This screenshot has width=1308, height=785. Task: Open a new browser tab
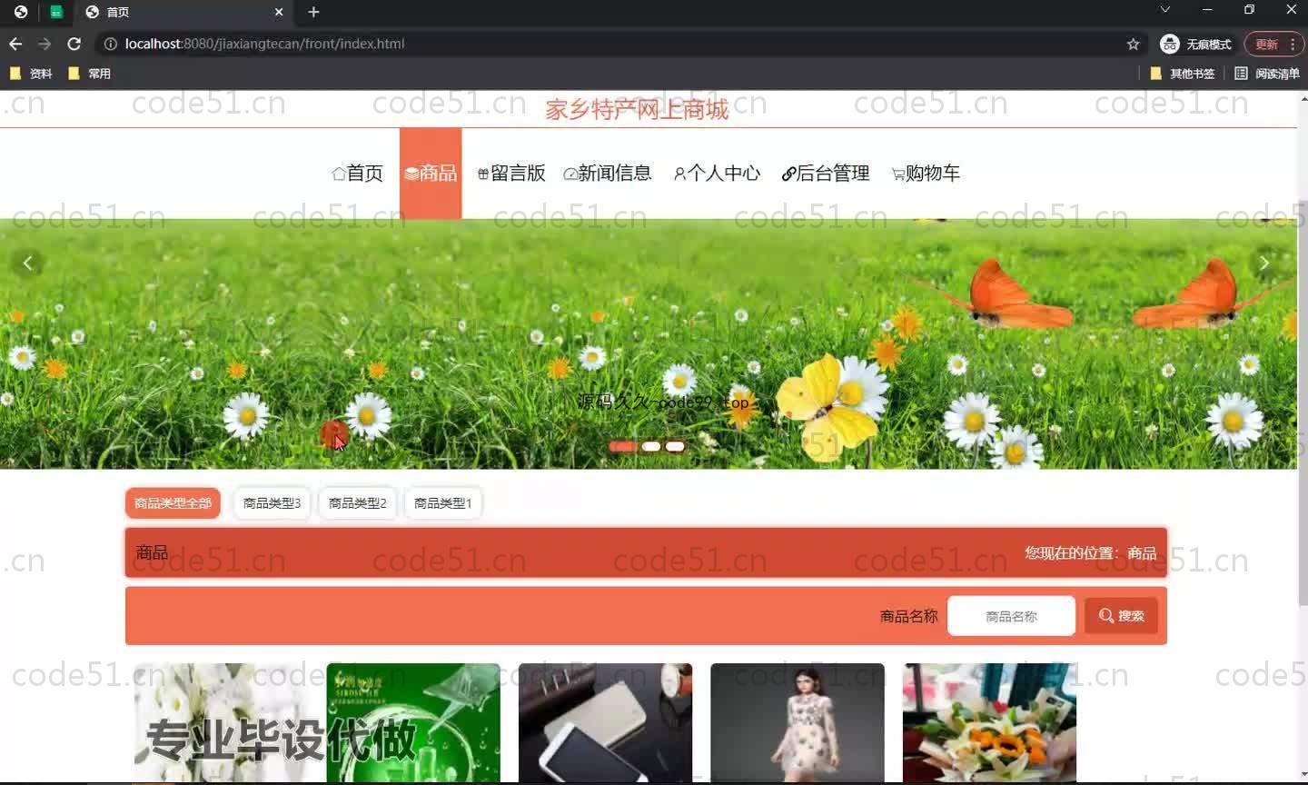(x=313, y=12)
